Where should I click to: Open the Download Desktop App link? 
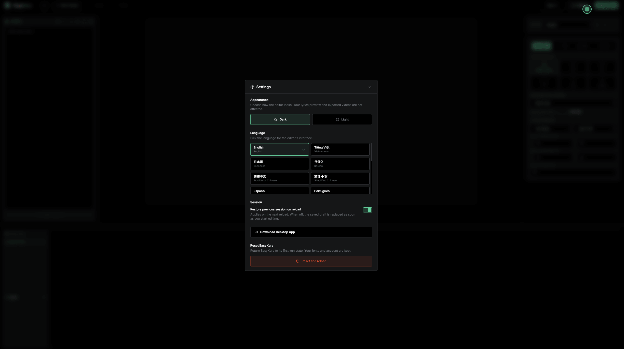tap(311, 232)
